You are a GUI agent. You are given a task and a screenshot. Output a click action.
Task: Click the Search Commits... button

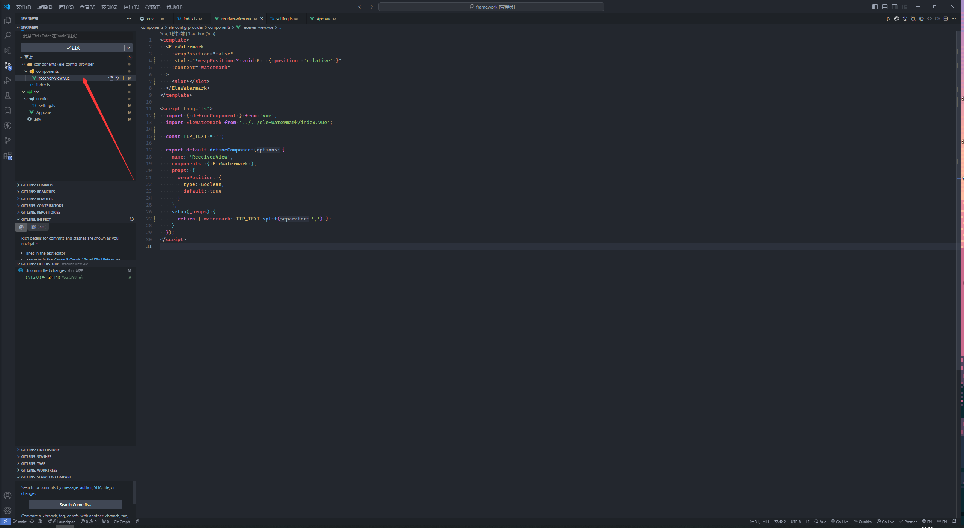click(x=75, y=505)
